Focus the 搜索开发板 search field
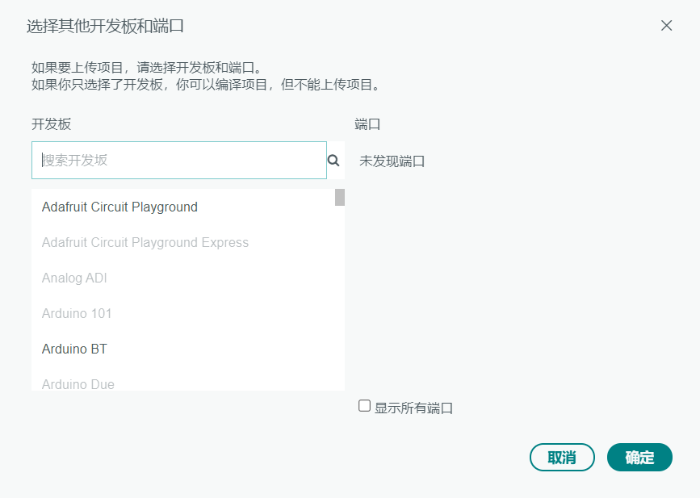This screenshot has height=498, width=700. (x=179, y=160)
